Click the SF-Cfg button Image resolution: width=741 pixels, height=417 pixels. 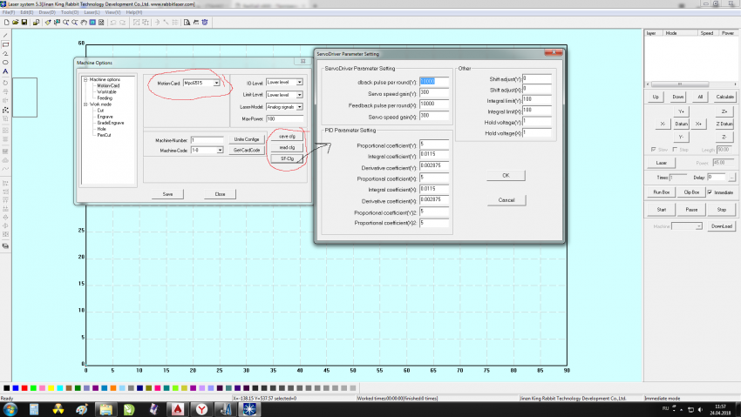coord(287,158)
